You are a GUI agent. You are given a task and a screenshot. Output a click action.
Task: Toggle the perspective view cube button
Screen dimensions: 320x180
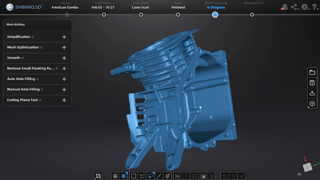pos(312,104)
